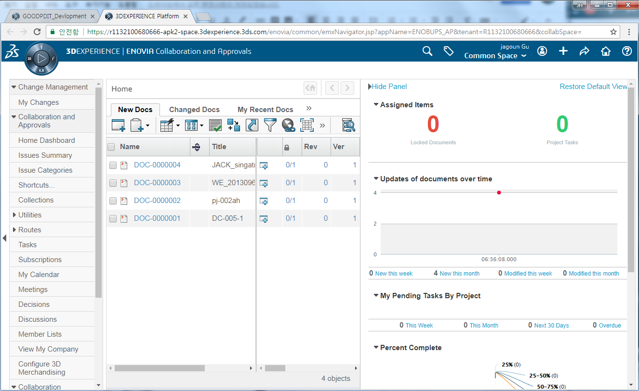Open the Common Space dropdown
Screen dimensions: 639x391
click(495, 56)
